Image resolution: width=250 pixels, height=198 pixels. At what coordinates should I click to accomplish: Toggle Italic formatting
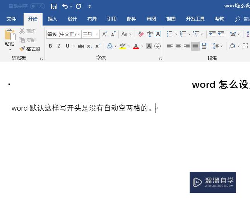[x=59, y=46]
